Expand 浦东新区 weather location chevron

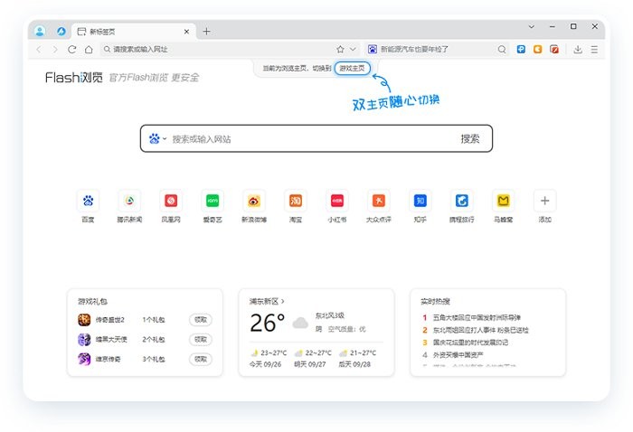click(282, 301)
